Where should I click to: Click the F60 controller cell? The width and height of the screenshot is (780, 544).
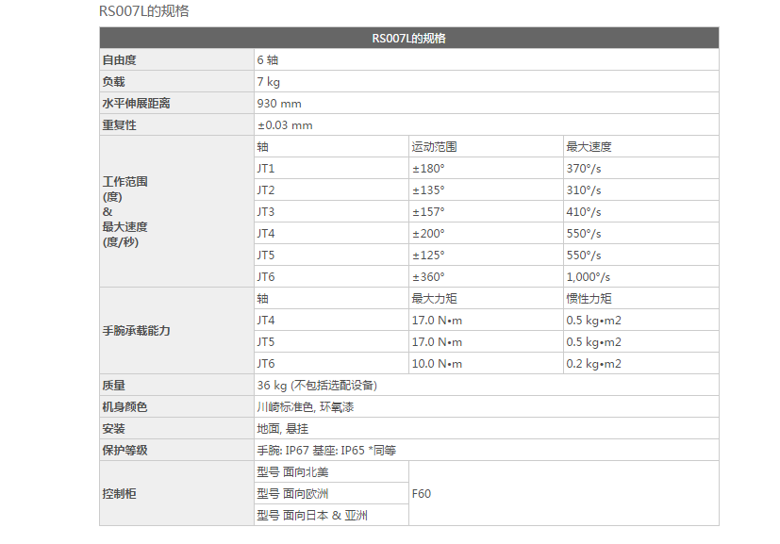click(x=422, y=493)
